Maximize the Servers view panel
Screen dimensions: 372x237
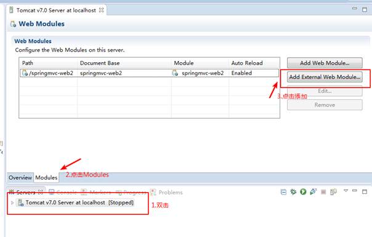[x=365, y=191]
